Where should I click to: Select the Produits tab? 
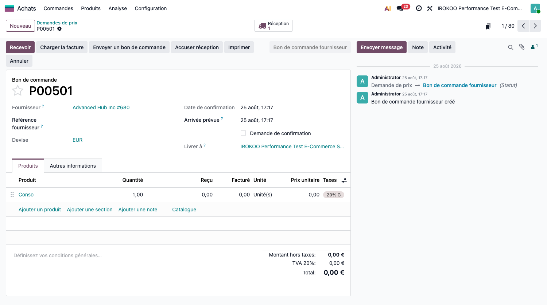(x=28, y=166)
